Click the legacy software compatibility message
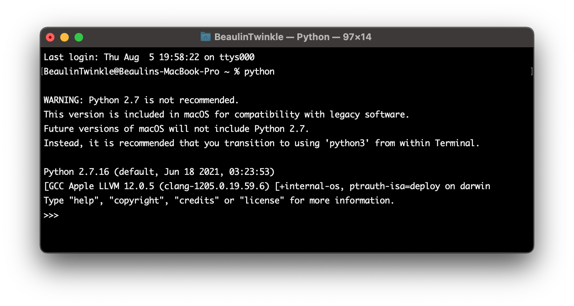 tap(226, 114)
